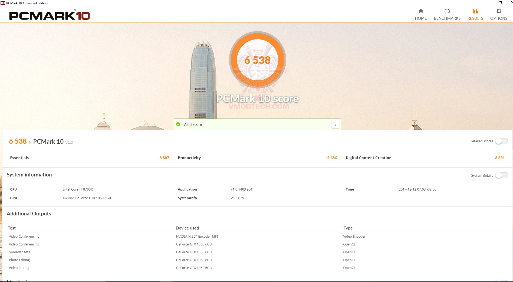Click the Type column header
The width and height of the screenshot is (513, 282).
point(348,228)
